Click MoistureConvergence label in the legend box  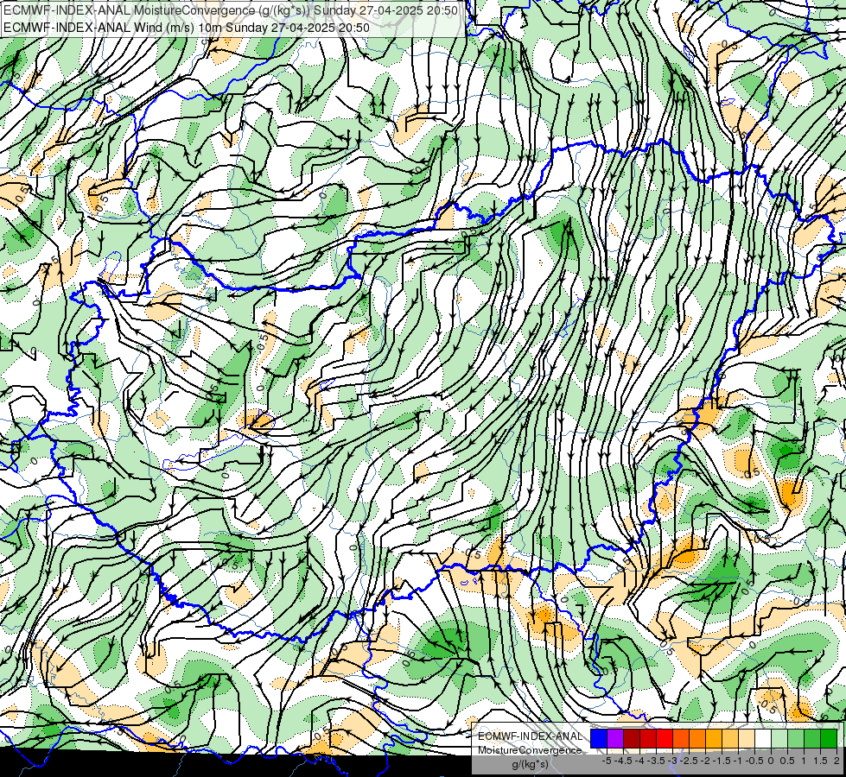click(530, 750)
